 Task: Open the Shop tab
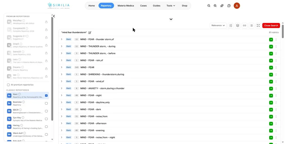(x=184, y=6)
